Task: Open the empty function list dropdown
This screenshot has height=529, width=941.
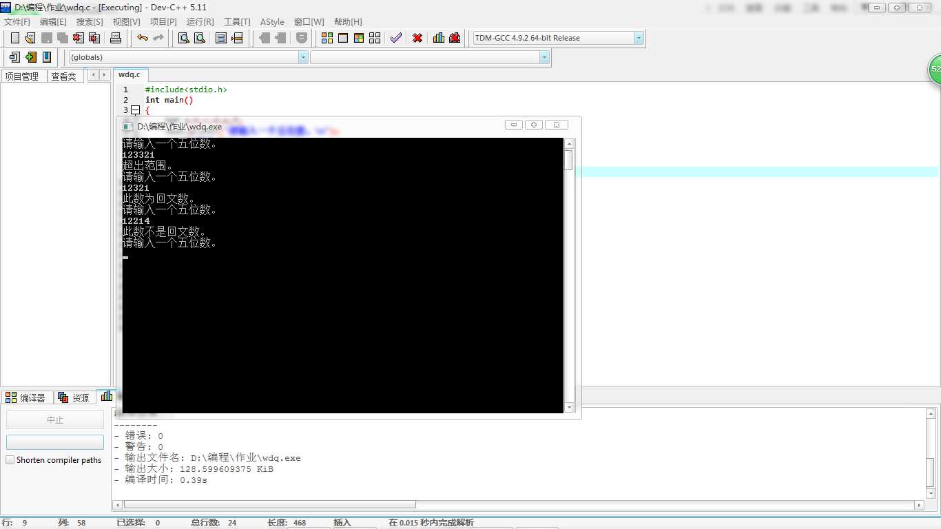Action: click(544, 57)
